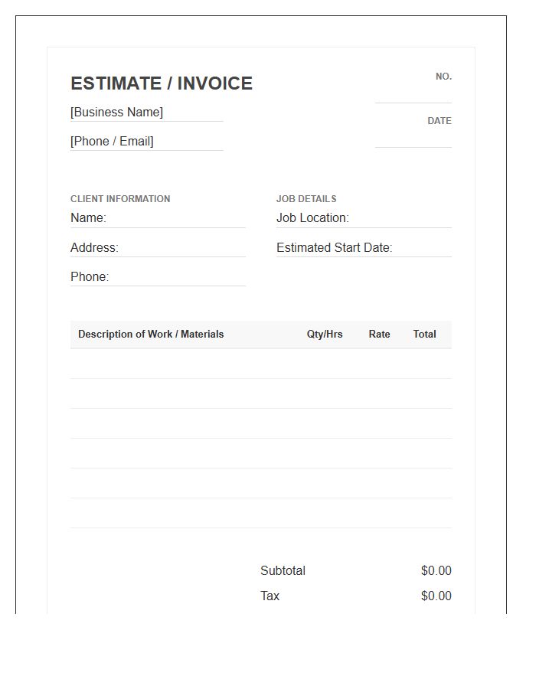Image resolution: width=536 pixels, height=689 pixels.
Task: Click the ESTIMATE / INVOICE heading
Action: pos(162,83)
